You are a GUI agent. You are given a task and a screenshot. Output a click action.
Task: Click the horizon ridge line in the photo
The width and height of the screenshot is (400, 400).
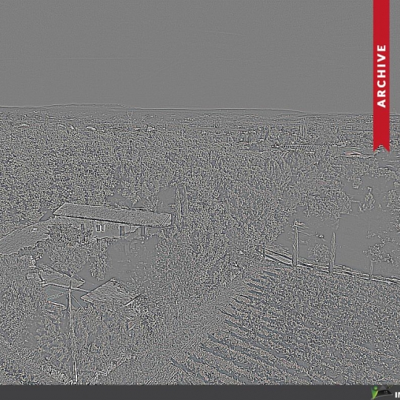(x=186, y=107)
